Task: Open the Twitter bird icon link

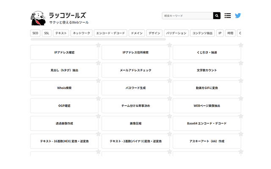Action: [238, 16]
